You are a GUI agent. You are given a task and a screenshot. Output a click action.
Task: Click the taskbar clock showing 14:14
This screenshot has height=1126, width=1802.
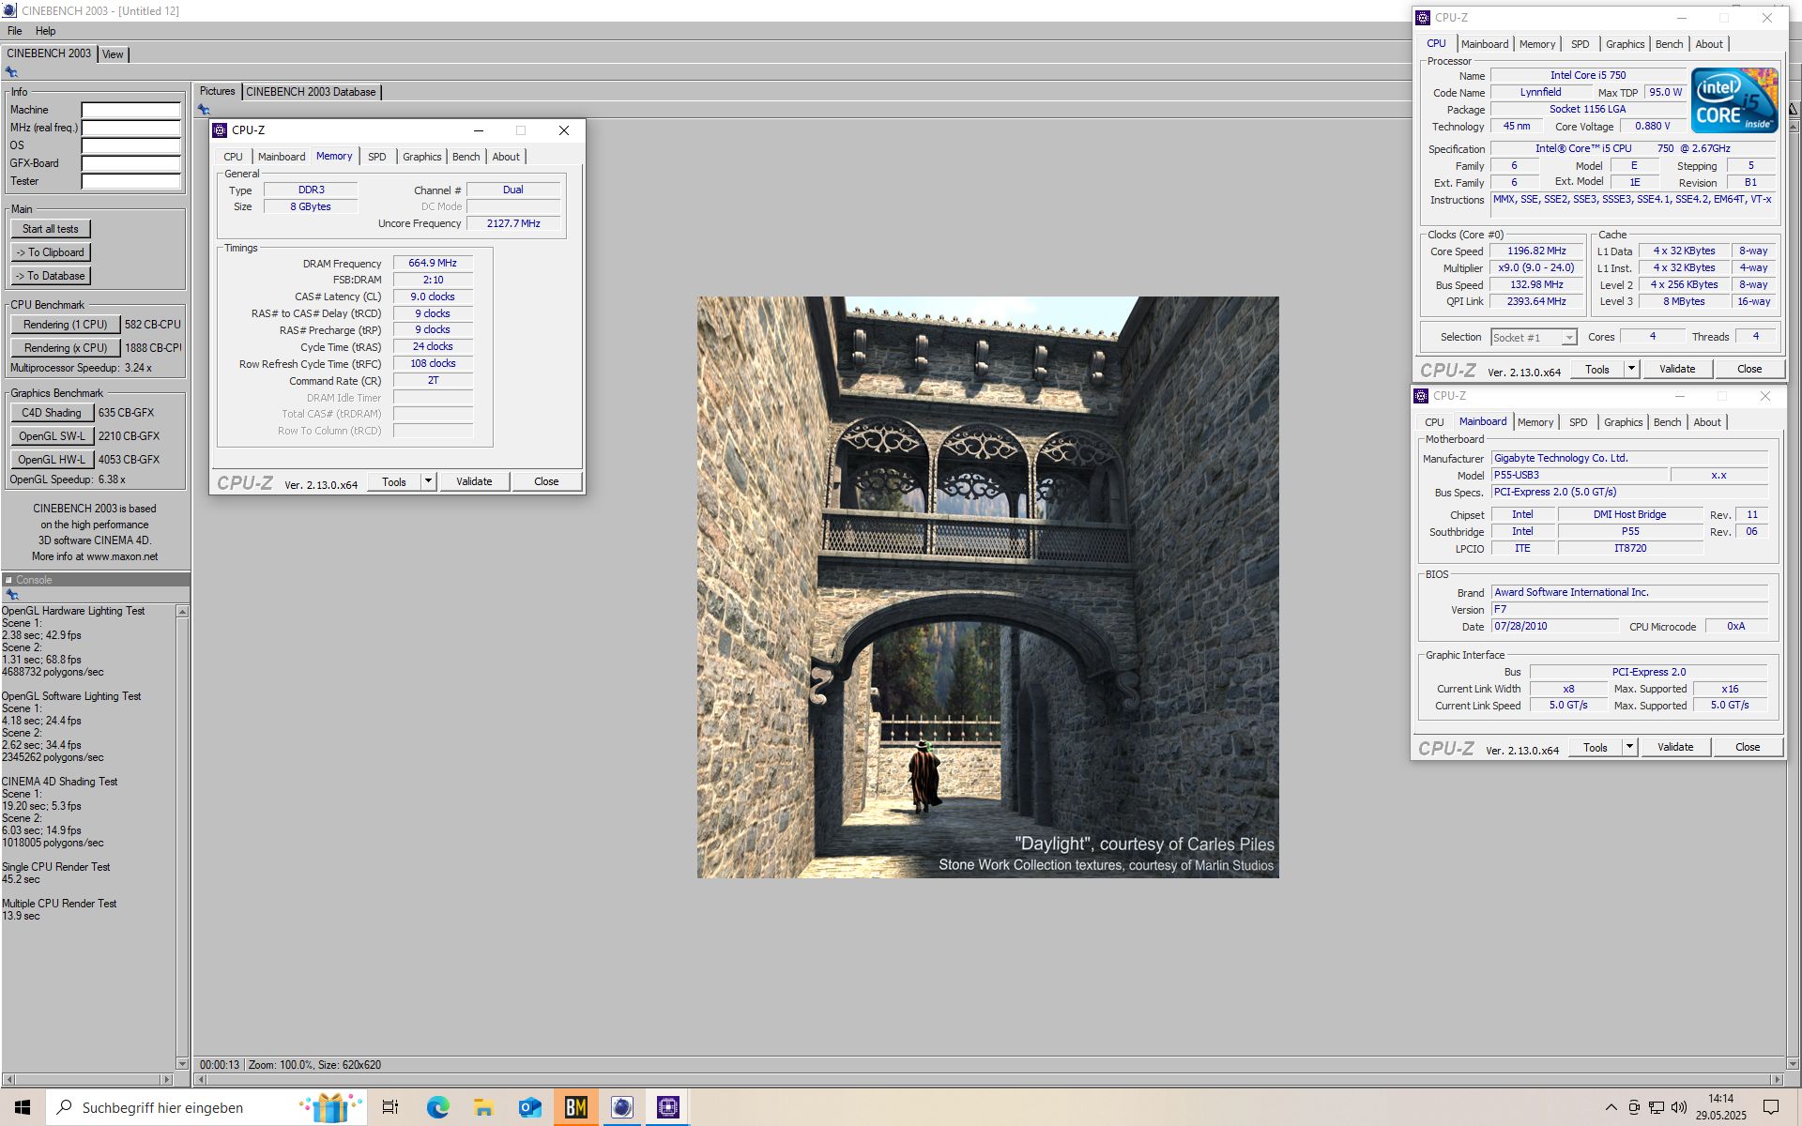1720,1107
